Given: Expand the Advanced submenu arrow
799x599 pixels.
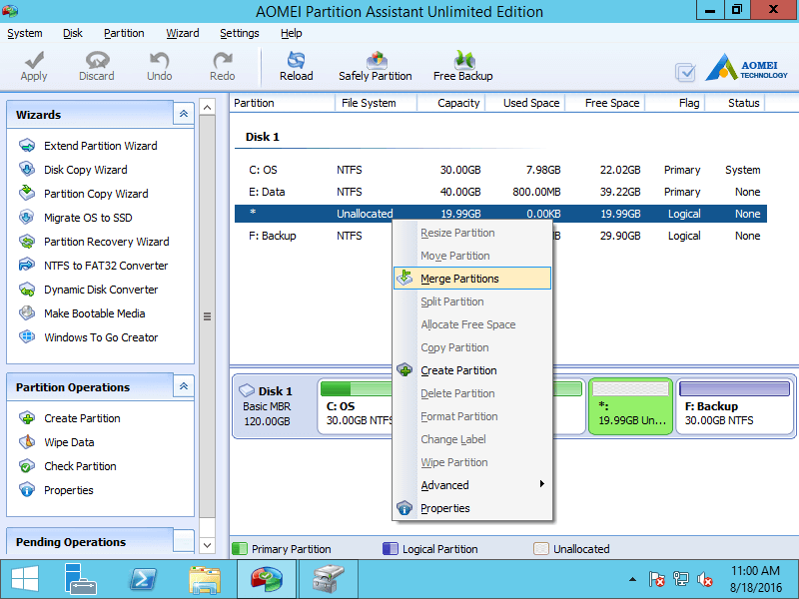Looking at the screenshot, I should pos(542,485).
